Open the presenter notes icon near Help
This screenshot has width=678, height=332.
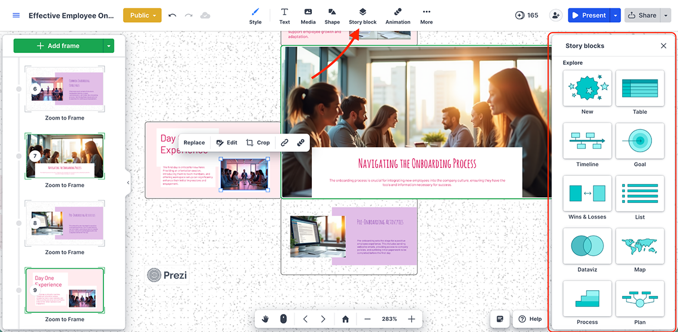tap(499, 318)
